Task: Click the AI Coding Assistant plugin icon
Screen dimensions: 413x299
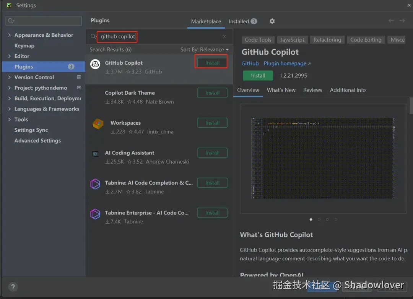Action: click(95, 154)
